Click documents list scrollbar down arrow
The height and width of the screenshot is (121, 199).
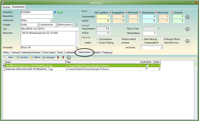[195, 118]
